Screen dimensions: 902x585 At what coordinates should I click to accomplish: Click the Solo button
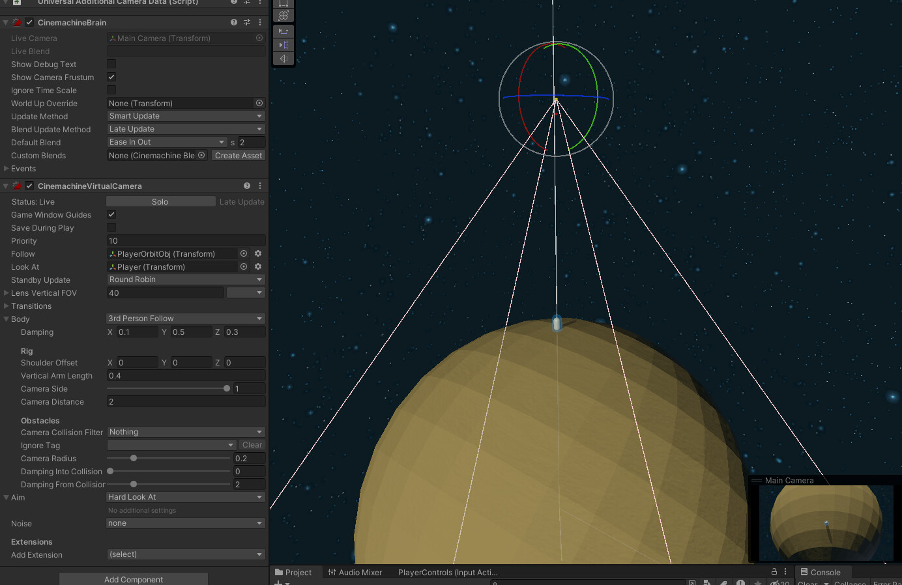tap(160, 201)
